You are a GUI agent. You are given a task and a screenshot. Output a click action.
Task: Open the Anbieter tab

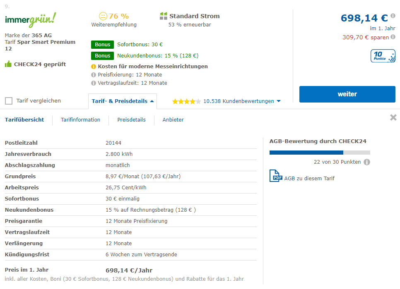[173, 119]
